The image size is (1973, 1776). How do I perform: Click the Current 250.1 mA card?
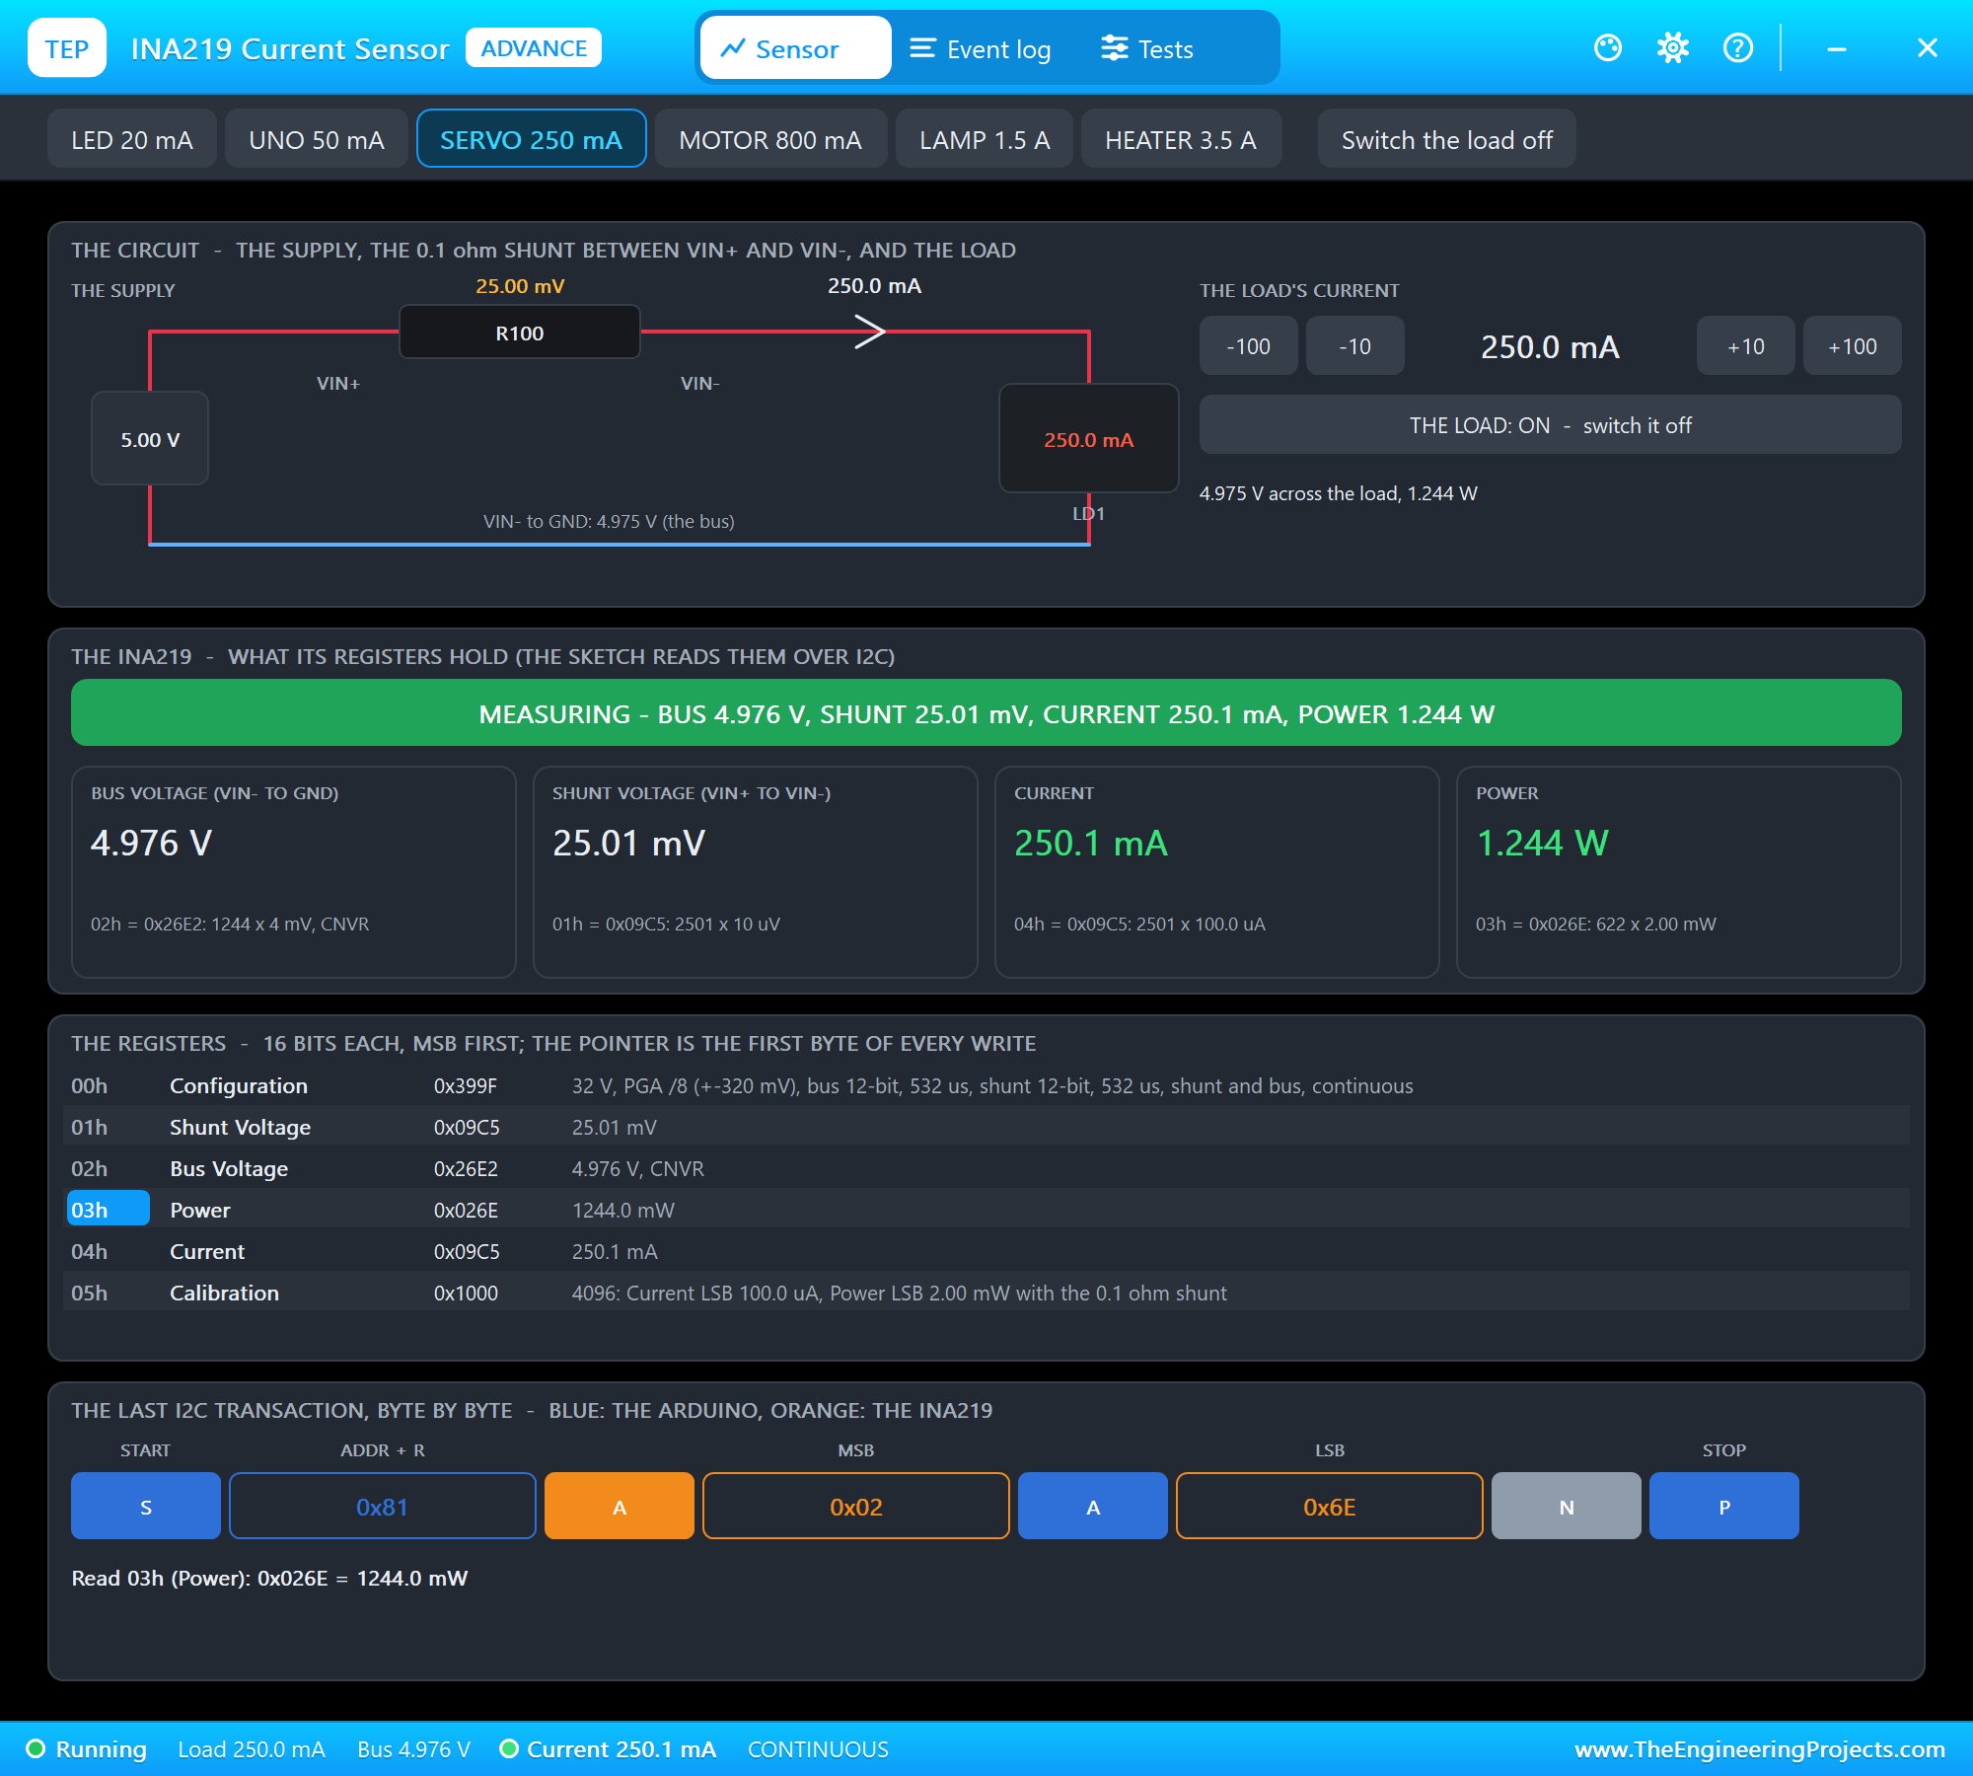pos(1217,872)
